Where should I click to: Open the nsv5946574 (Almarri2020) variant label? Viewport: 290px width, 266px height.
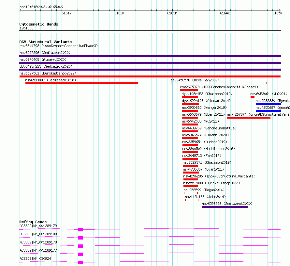coord(206,135)
